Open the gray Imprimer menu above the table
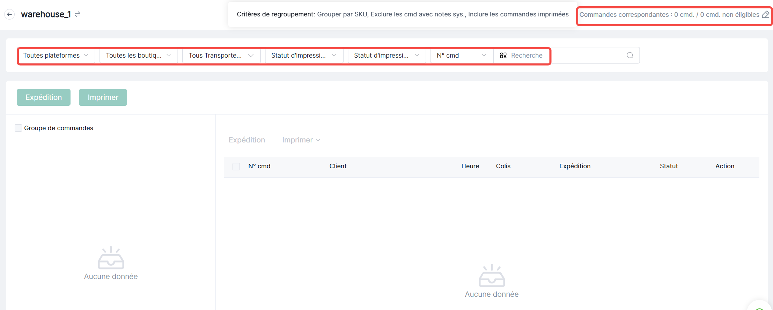Image resolution: width=773 pixels, height=310 pixels. pos(301,140)
